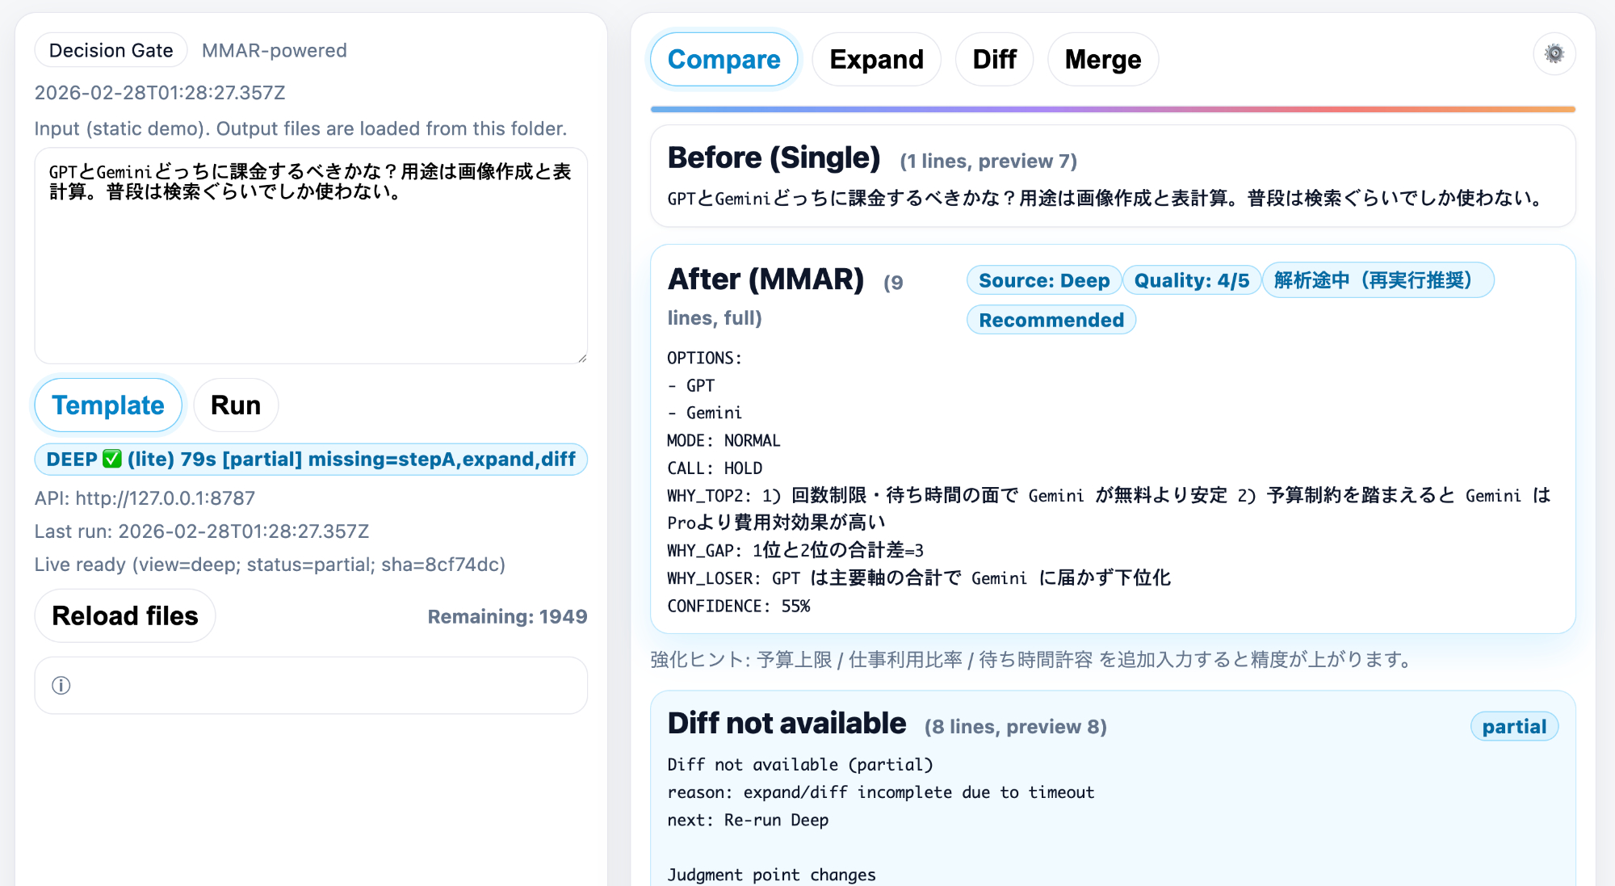The height and width of the screenshot is (886, 1615).
Task: Click the Source: Deep badge
Action: click(1043, 280)
